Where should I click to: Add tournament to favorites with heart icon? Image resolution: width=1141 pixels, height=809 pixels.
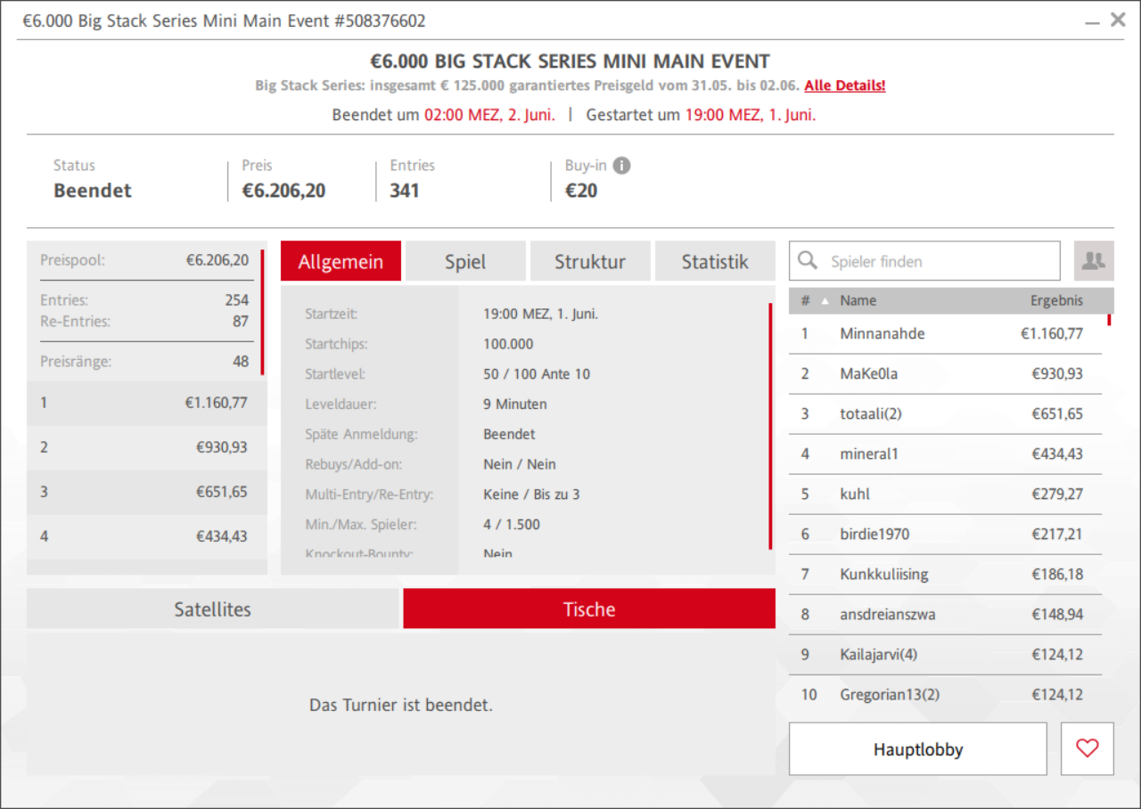tap(1088, 749)
